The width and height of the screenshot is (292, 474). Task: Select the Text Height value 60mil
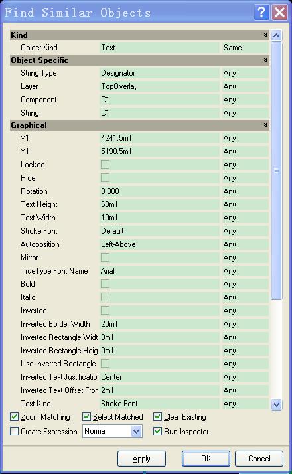click(159, 204)
